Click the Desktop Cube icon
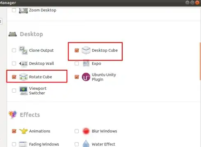The image size is (201, 147). click(x=86, y=50)
